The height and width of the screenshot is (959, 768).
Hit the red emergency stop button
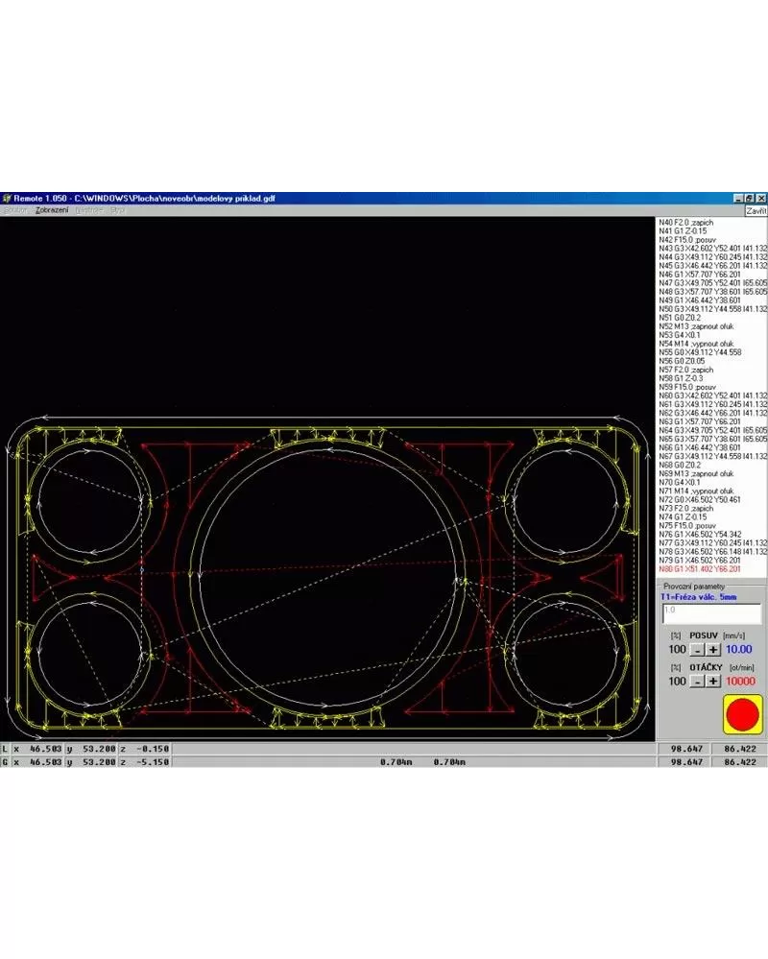point(742,714)
